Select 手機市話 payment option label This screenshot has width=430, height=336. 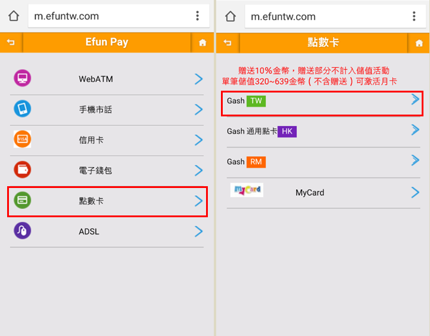point(95,110)
